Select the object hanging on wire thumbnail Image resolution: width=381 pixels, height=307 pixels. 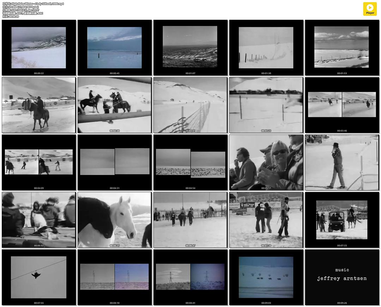point(38,277)
